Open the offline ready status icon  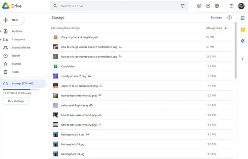click(199, 6)
